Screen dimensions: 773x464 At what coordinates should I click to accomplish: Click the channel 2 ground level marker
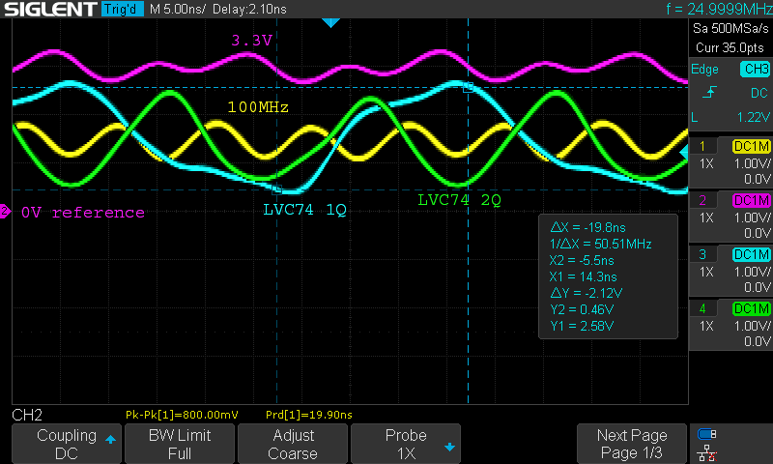(5, 212)
